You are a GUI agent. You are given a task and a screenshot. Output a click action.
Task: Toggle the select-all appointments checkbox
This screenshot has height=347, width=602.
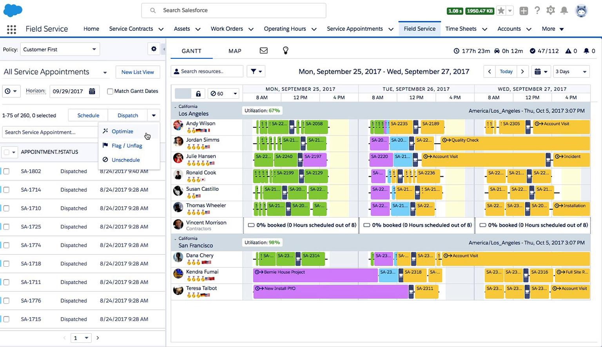(6, 152)
